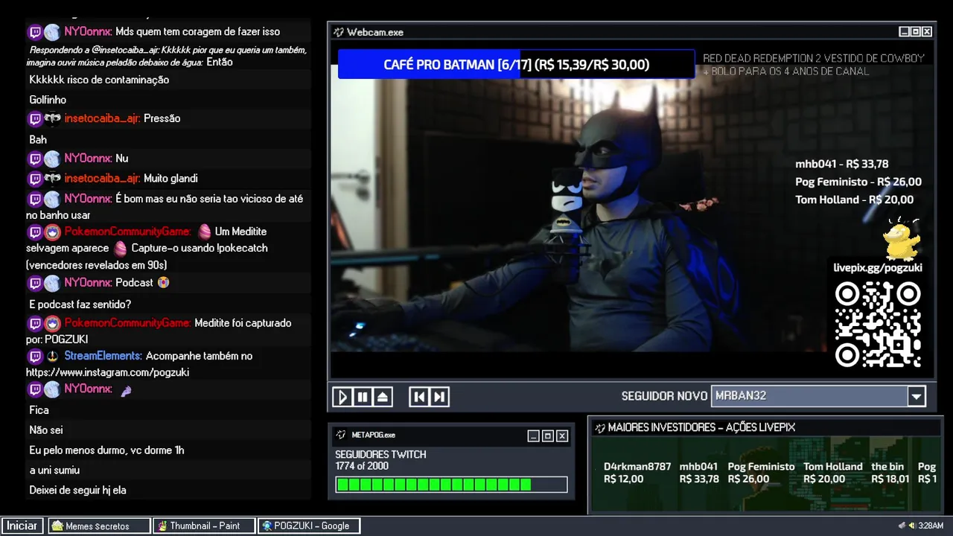Image resolution: width=953 pixels, height=536 pixels.
Task: Close the METAPOG.exe window
Action: point(562,436)
